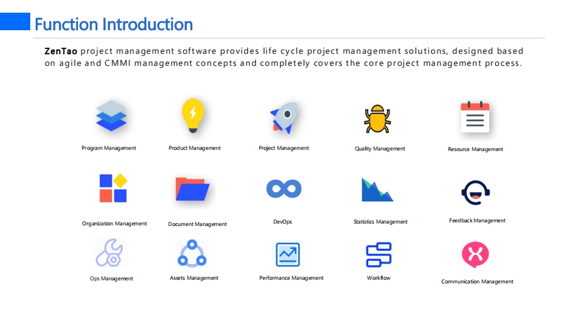
Task: Open the Resource Management calendar icon
Action: pos(475,117)
